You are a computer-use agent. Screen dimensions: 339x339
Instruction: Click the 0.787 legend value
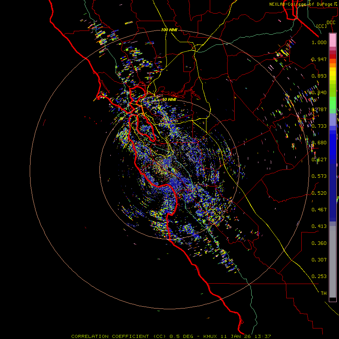coord(319,109)
